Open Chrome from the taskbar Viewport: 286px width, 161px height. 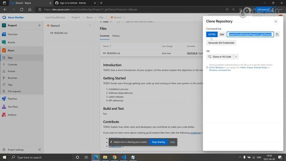point(114,157)
